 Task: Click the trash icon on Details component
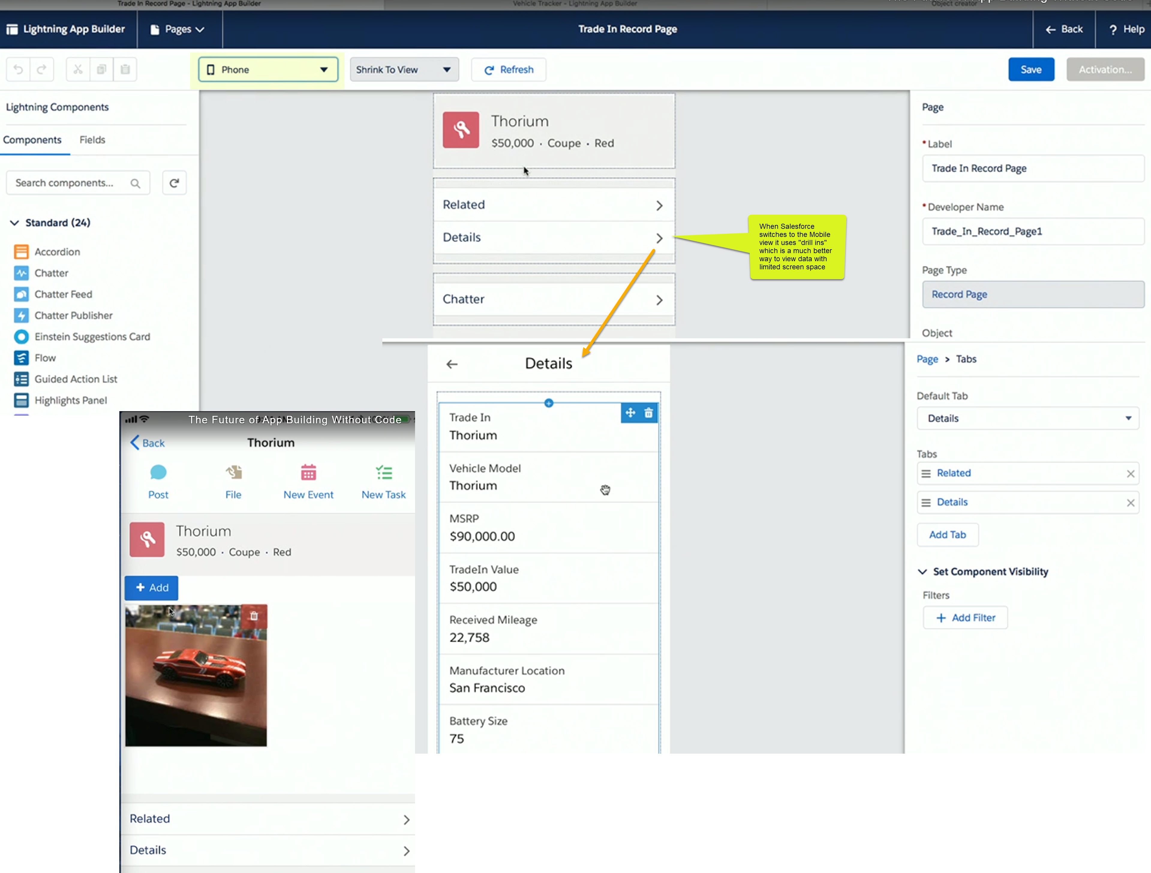click(648, 413)
